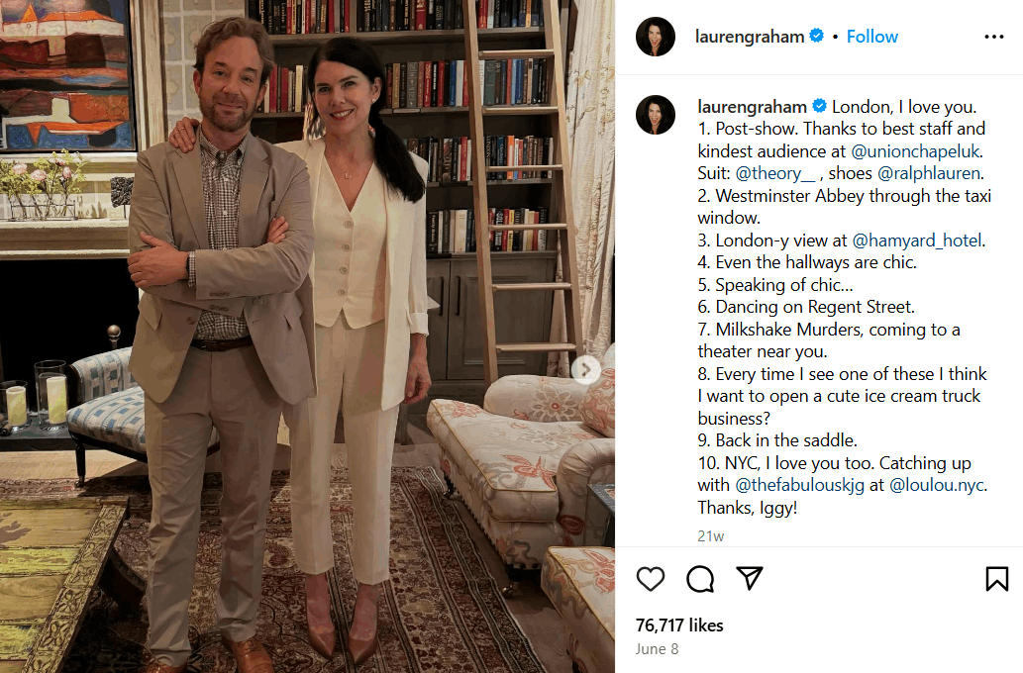This screenshot has width=1023, height=673.
Task: Open the @ralphlauren mention link
Action: point(929,173)
